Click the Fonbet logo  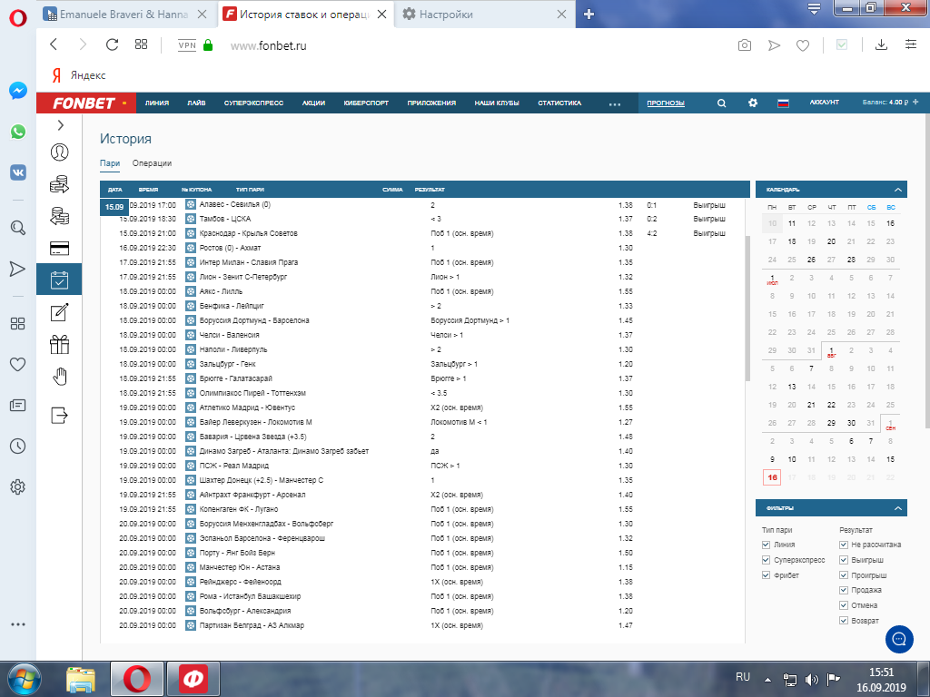[84, 103]
